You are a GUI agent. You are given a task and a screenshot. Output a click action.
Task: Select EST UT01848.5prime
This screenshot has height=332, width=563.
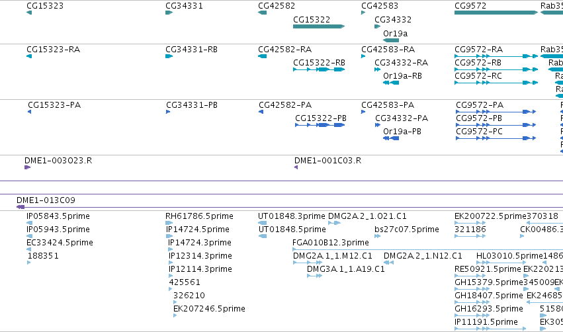tap(292, 229)
